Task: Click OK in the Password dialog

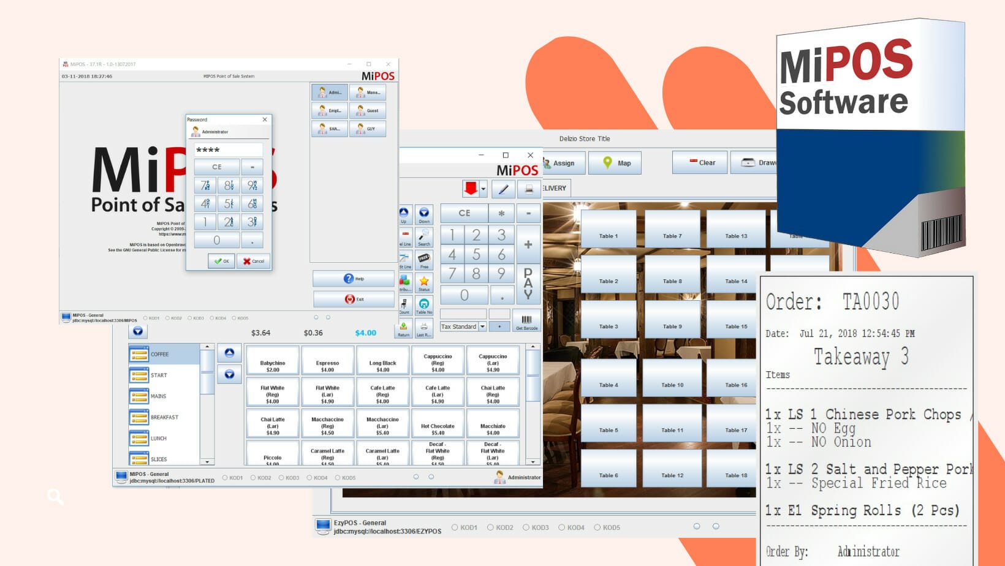Action: point(221,261)
